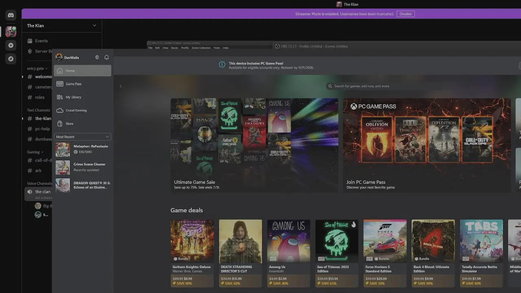The height and width of the screenshot is (293, 521).
Task: Click the icon left of the bell
Action: click(97, 57)
